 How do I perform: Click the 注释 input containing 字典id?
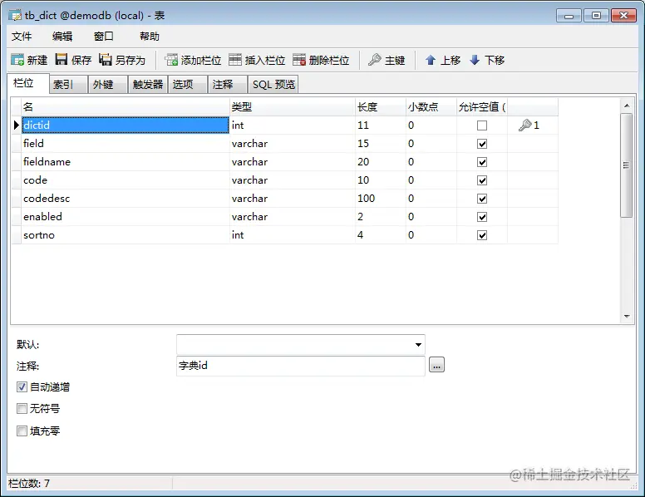[x=301, y=366]
